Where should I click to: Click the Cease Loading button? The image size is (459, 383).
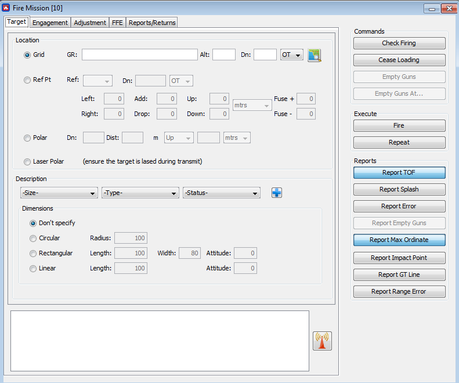tap(399, 60)
